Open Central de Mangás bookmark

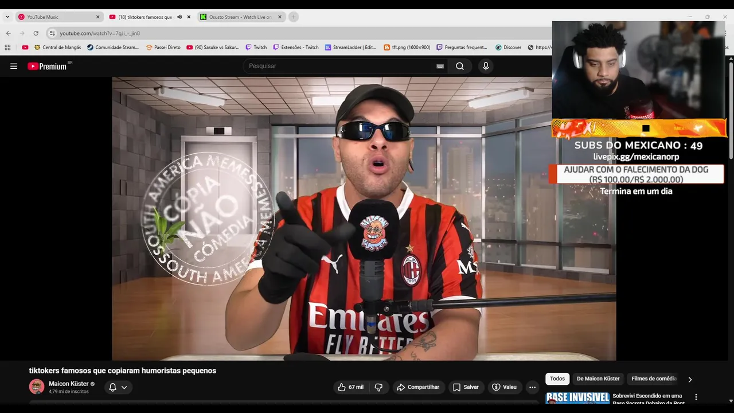pos(57,48)
